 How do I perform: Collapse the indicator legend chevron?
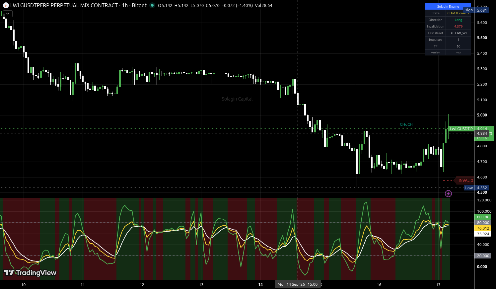click(8, 14)
